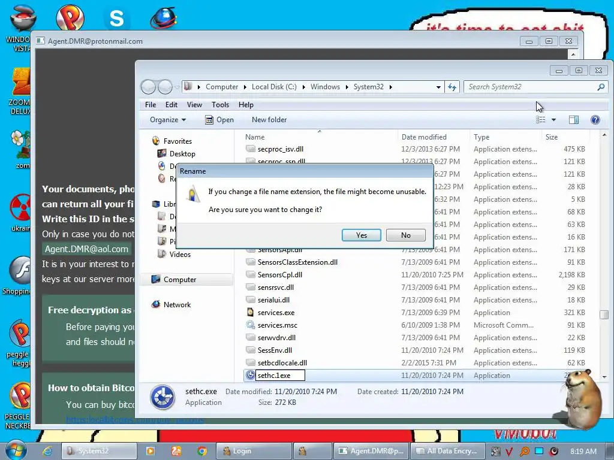The width and height of the screenshot is (614, 460).
Task: Confirm rename by clicking Yes
Action: 361,235
